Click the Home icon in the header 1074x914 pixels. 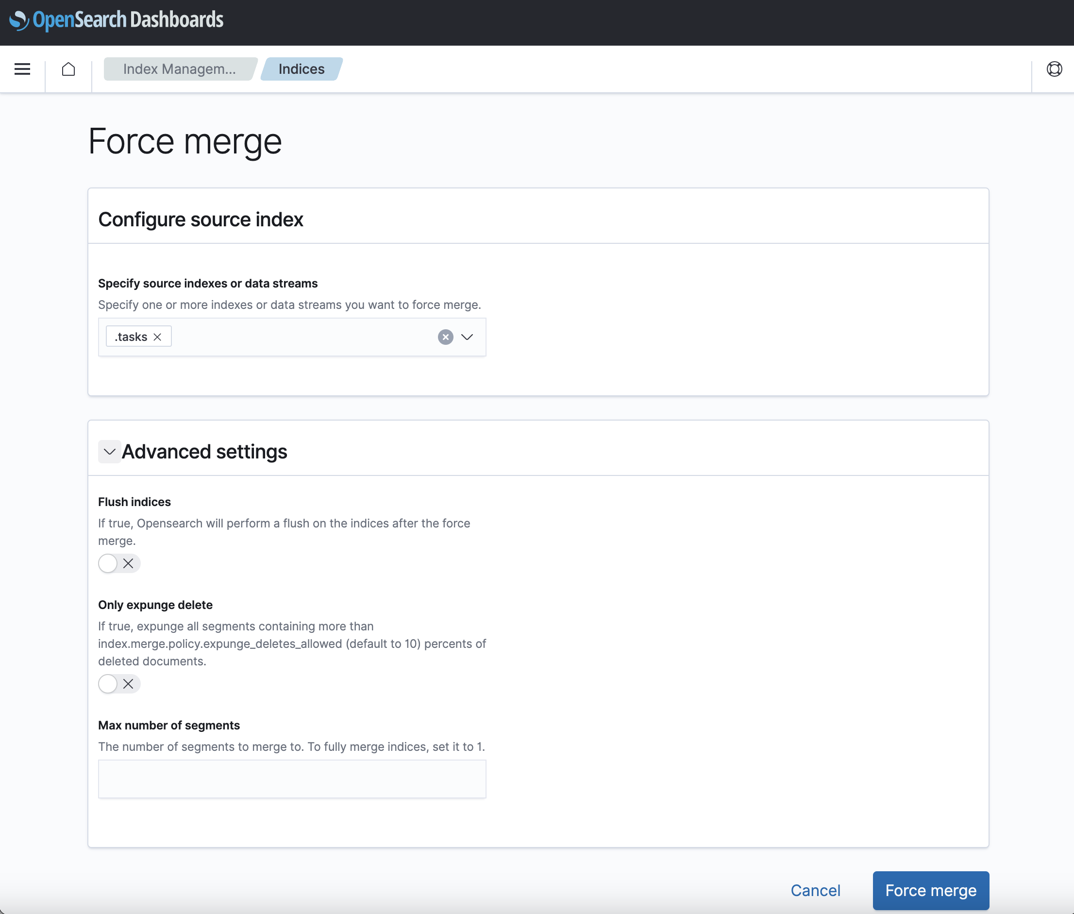68,69
